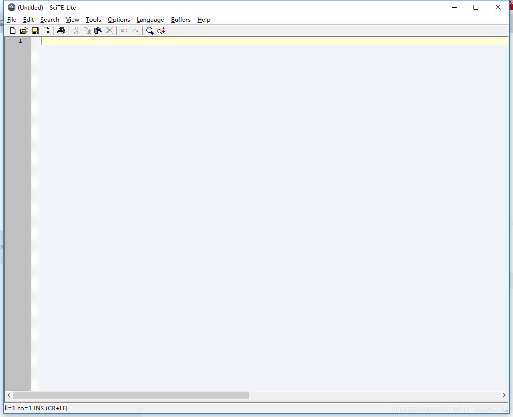Click the horizontal scrollbar thumb
This screenshot has height=417, width=513.
[131, 395]
